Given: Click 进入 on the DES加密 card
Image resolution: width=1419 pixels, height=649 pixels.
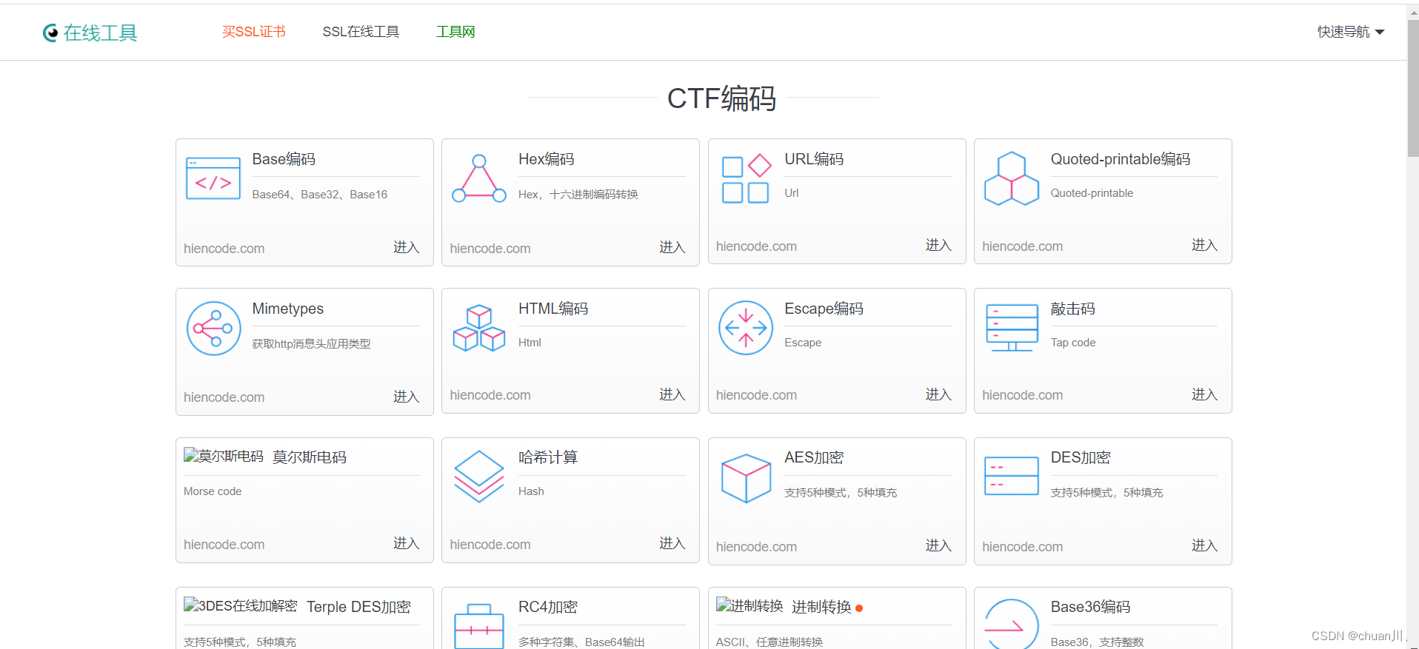Looking at the screenshot, I should (1204, 545).
